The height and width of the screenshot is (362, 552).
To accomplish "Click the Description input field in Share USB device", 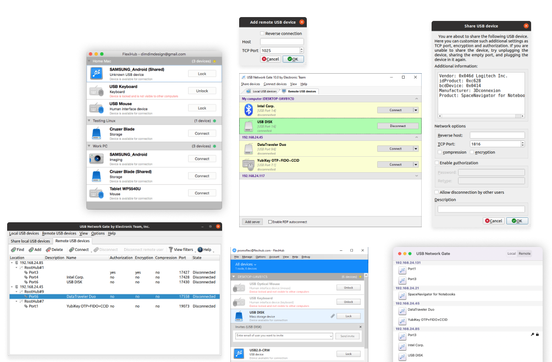I will 481,209.
